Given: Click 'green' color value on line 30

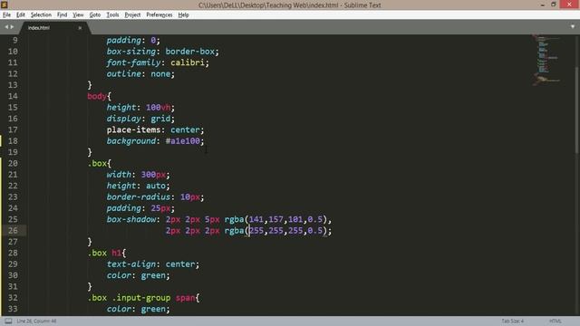Looking at the screenshot, I should pyautogui.click(x=153, y=275).
